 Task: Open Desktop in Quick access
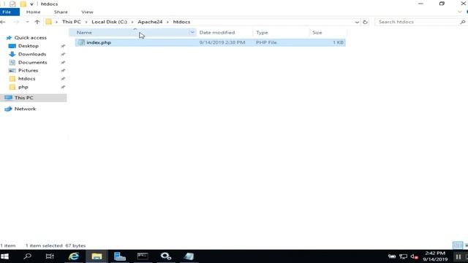29,46
